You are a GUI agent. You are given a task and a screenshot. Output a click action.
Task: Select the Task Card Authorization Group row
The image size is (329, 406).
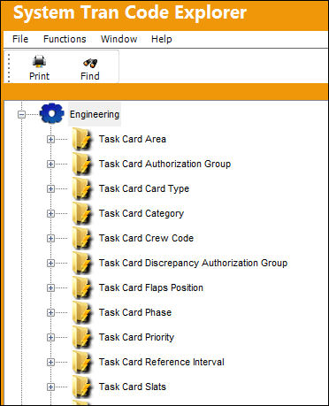click(x=164, y=164)
